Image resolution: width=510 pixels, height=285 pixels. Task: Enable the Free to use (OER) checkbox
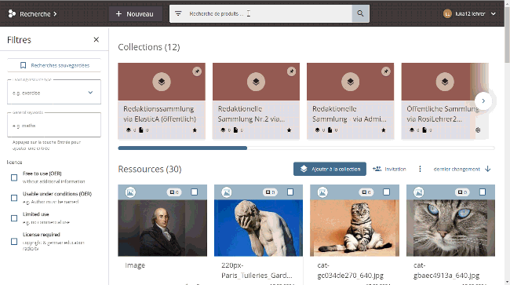pyautogui.click(x=14, y=177)
